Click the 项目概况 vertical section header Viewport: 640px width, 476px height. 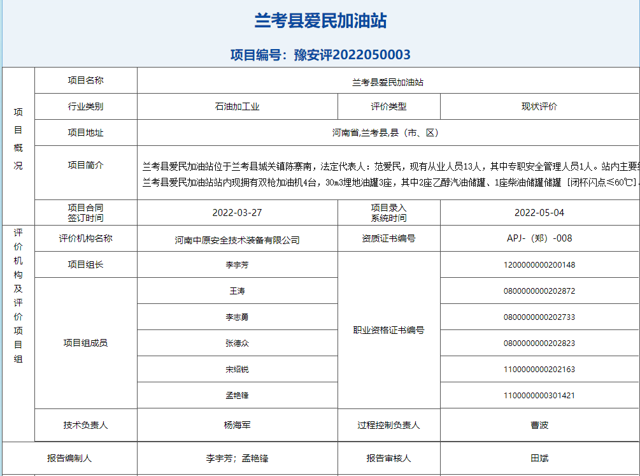[18, 139]
